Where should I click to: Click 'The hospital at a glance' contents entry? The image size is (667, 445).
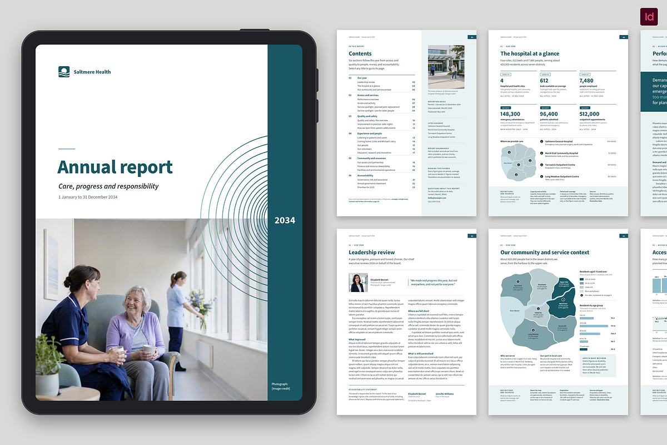click(369, 86)
